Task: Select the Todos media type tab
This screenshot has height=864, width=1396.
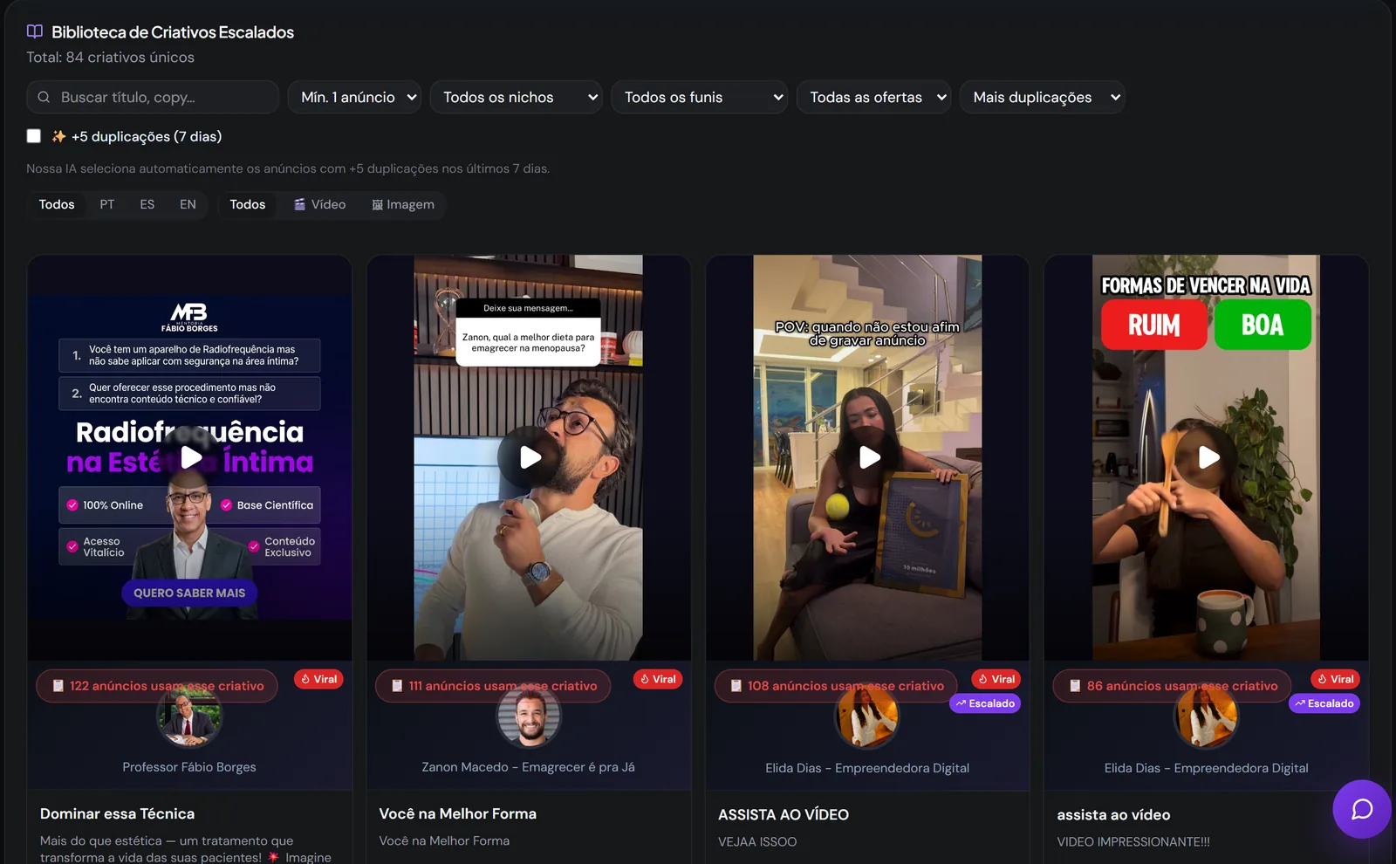Action: 248,204
